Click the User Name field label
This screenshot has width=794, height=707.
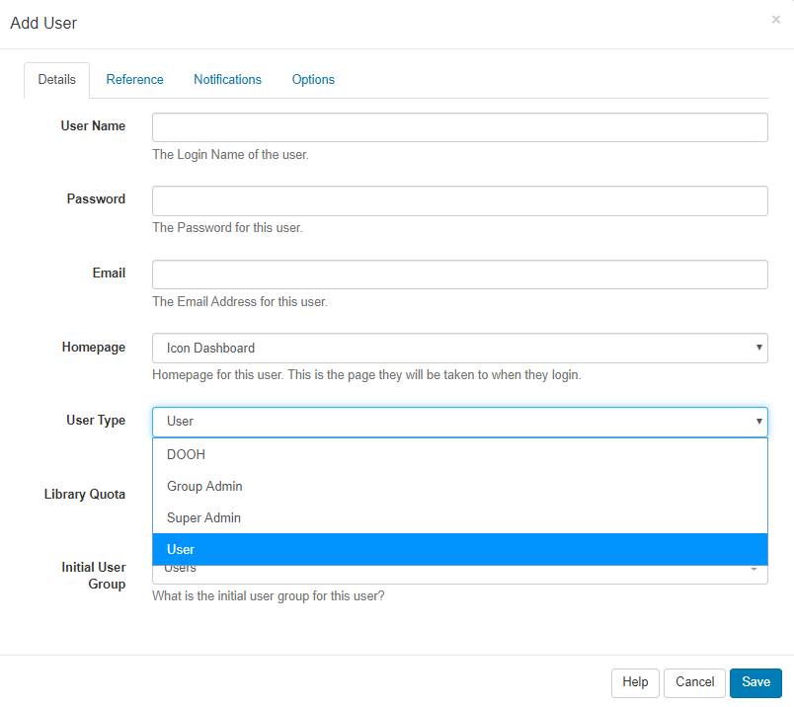click(x=93, y=126)
